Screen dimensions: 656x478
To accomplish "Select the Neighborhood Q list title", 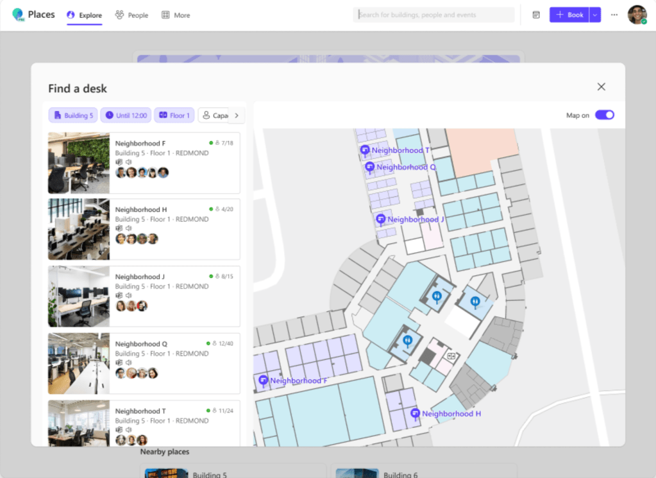I will [141, 344].
